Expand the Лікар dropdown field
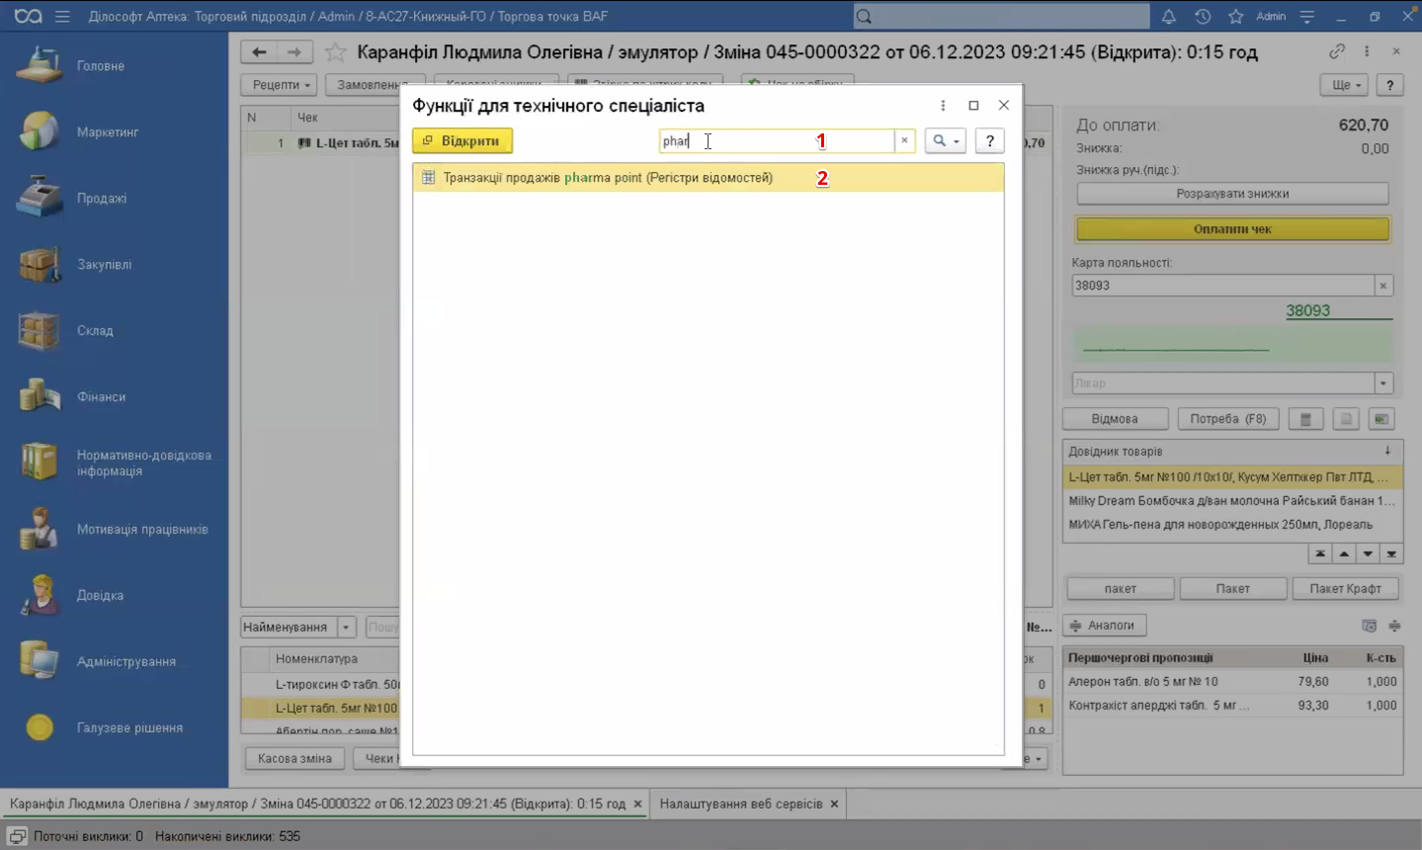The image size is (1422, 850). coord(1382,383)
